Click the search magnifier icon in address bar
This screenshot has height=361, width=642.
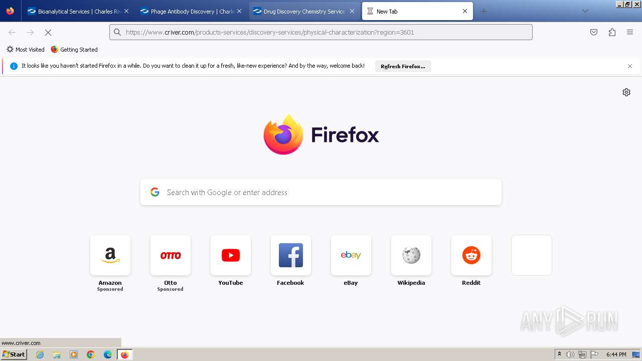pos(117,32)
